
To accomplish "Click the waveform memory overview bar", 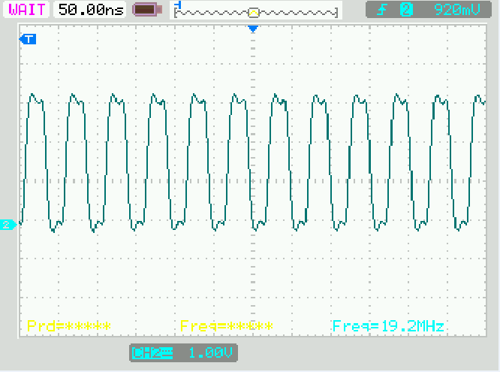I will click(256, 11).
